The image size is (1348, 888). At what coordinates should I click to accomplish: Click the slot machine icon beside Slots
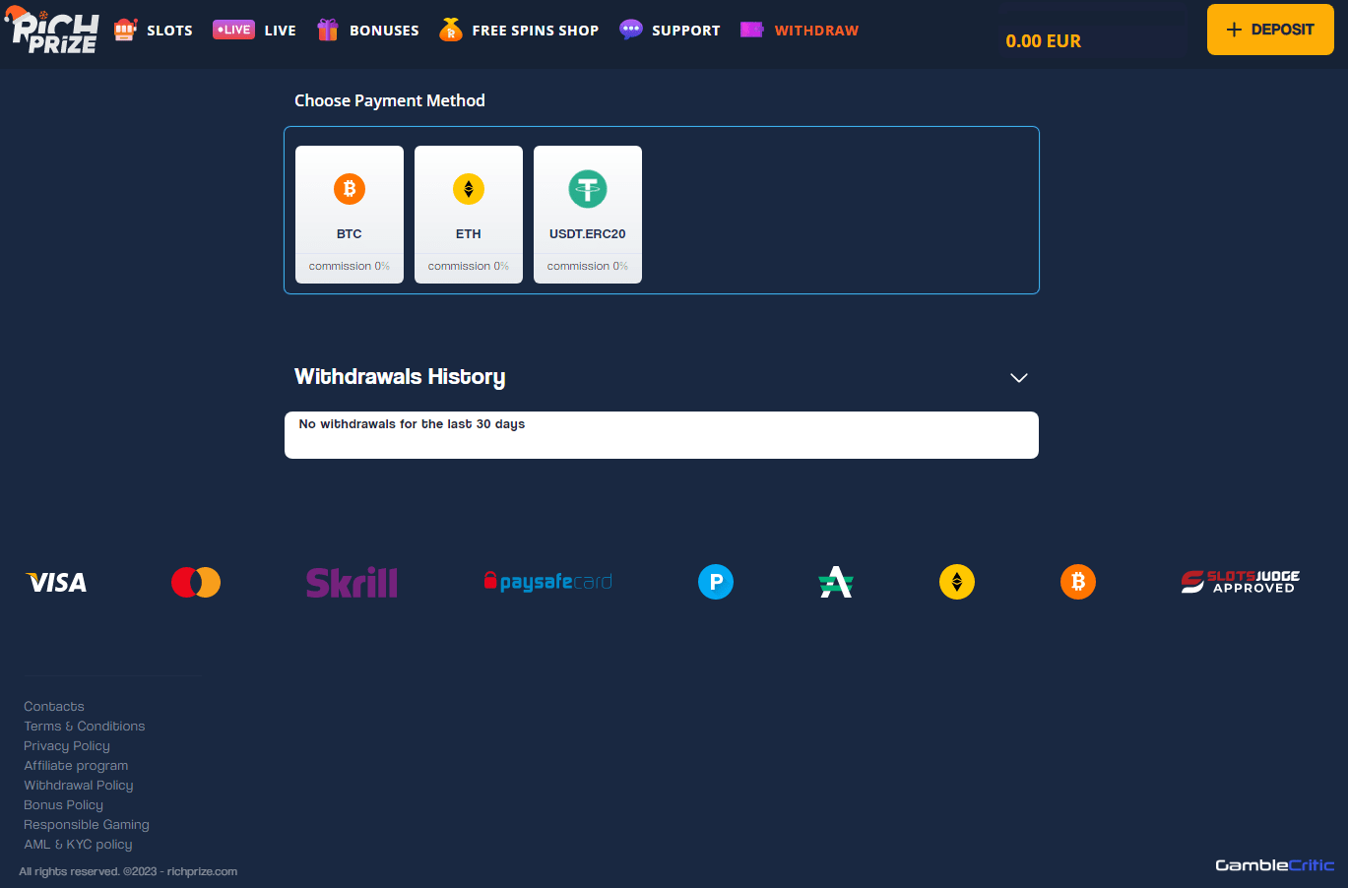click(125, 31)
